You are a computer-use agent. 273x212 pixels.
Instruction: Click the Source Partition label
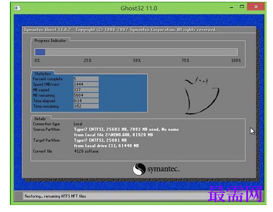click(x=47, y=130)
